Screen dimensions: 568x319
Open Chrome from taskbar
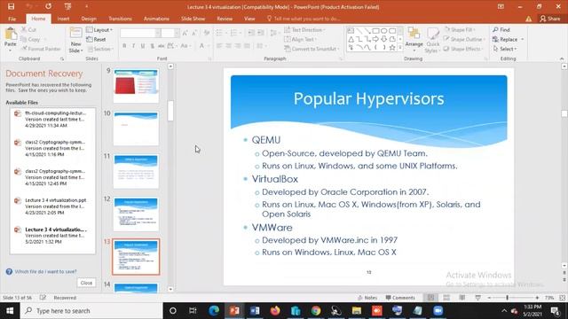(316, 310)
